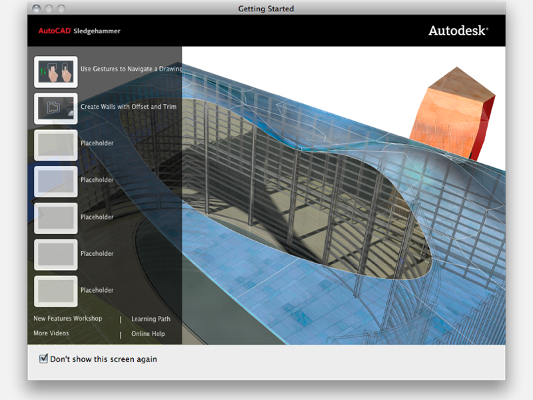The height and width of the screenshot is (400, 533).
Task: Click the third Placeholder thumbnail
Action: [56, 219]
